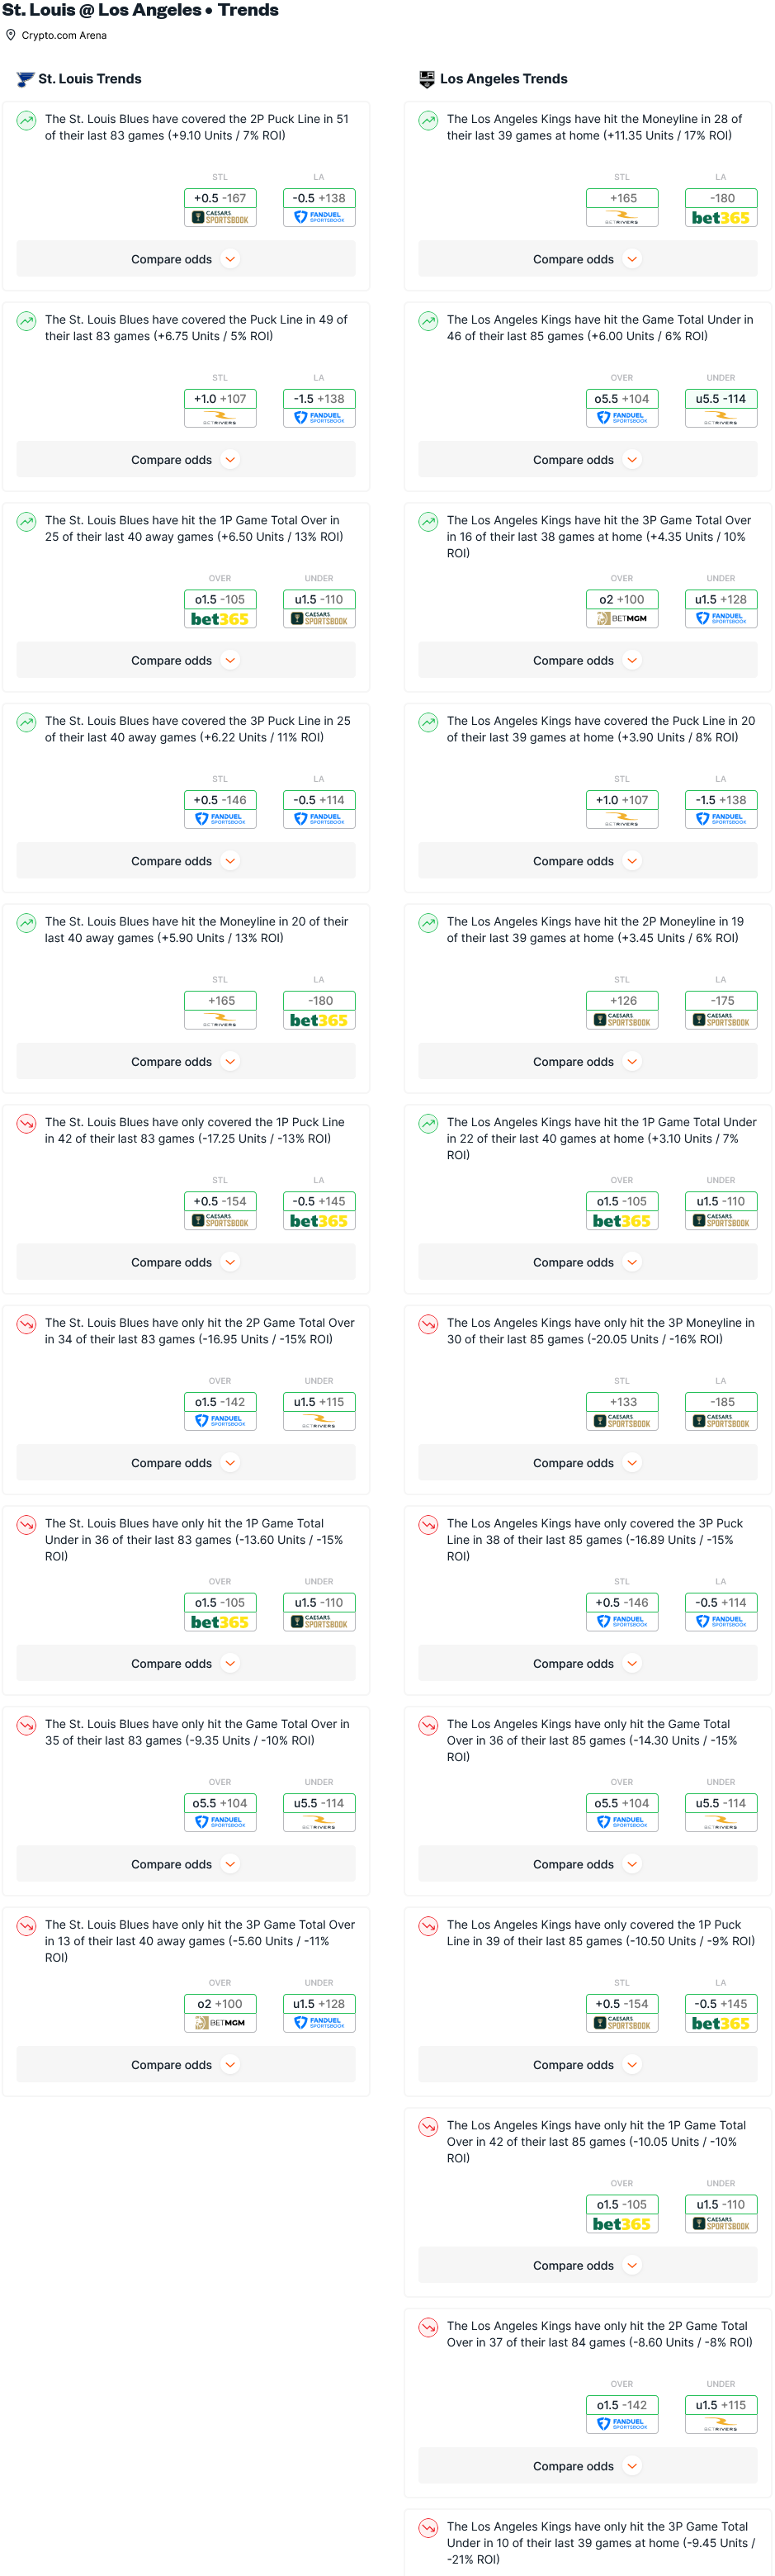Click Caesars Sportsbook logo under Blues +0.5 -167
The image size is (775, 2576).
(x=220, y=218)
